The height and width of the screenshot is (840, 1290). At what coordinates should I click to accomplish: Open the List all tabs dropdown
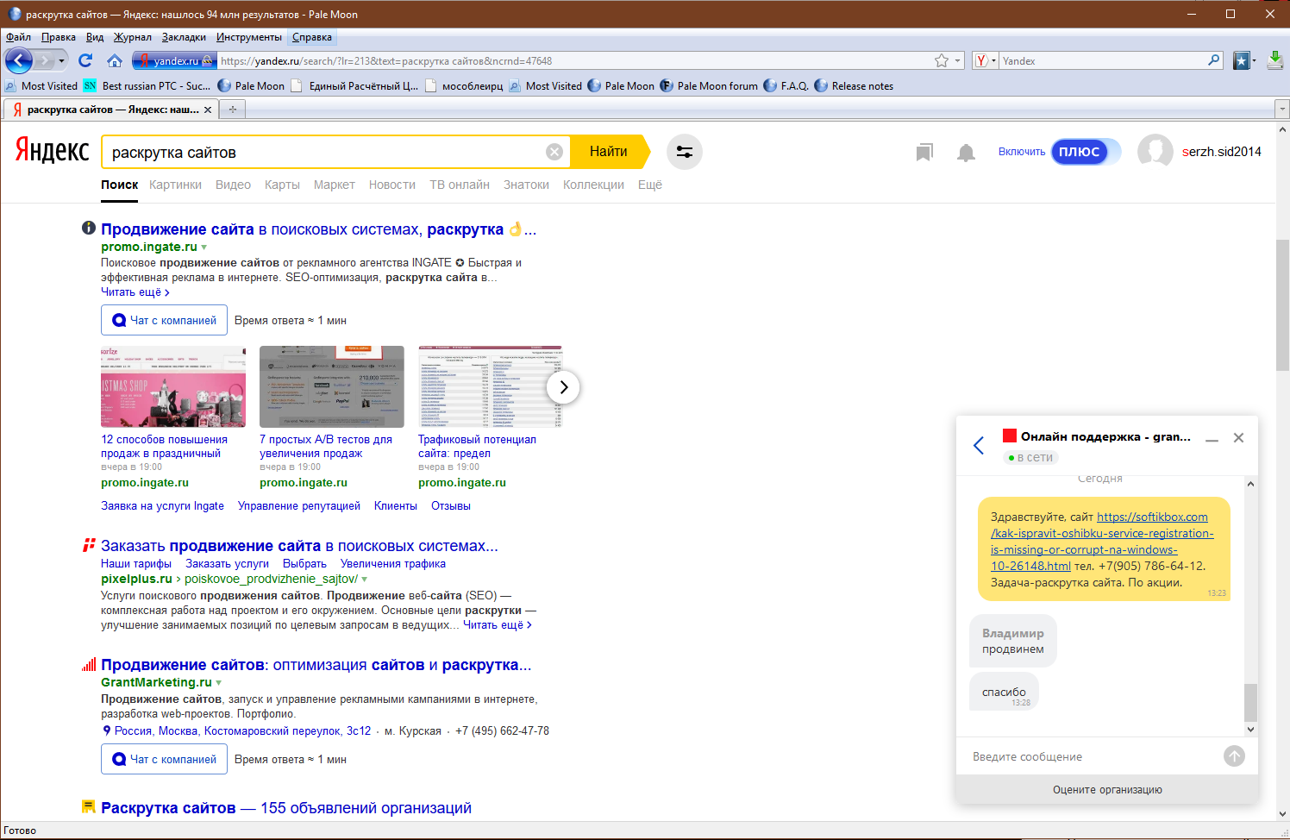(x=1282, y=110)
